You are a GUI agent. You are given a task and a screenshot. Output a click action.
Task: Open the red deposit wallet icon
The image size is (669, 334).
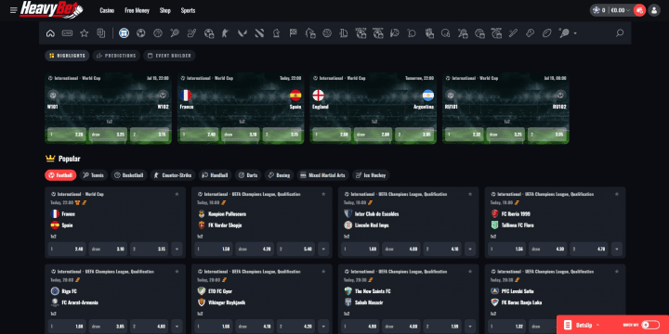[639, 10]
